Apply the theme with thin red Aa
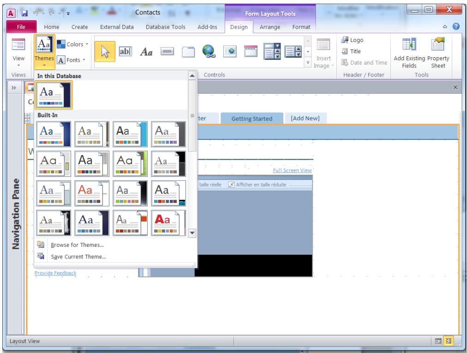Screen dimensions: 467x353 [92, 193]
